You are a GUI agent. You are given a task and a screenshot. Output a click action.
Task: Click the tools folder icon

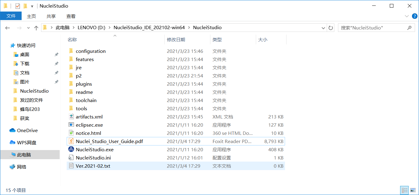click(71, 108)
